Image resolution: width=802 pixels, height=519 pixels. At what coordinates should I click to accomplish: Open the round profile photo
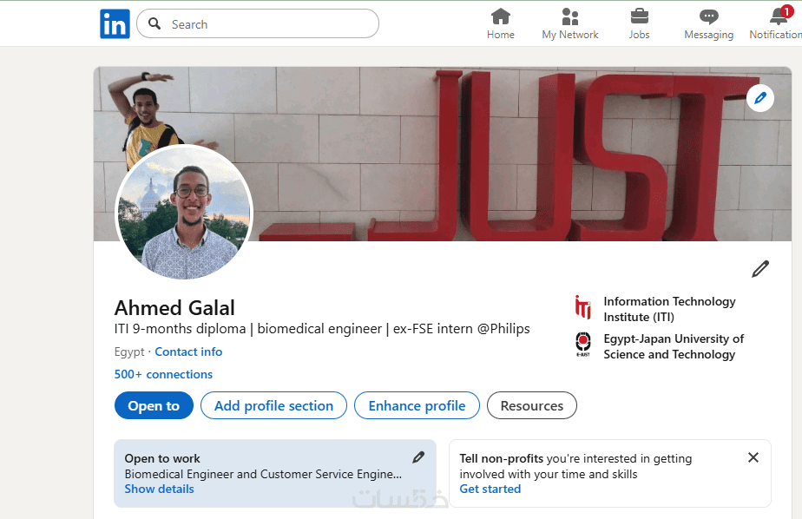[184, 213]
